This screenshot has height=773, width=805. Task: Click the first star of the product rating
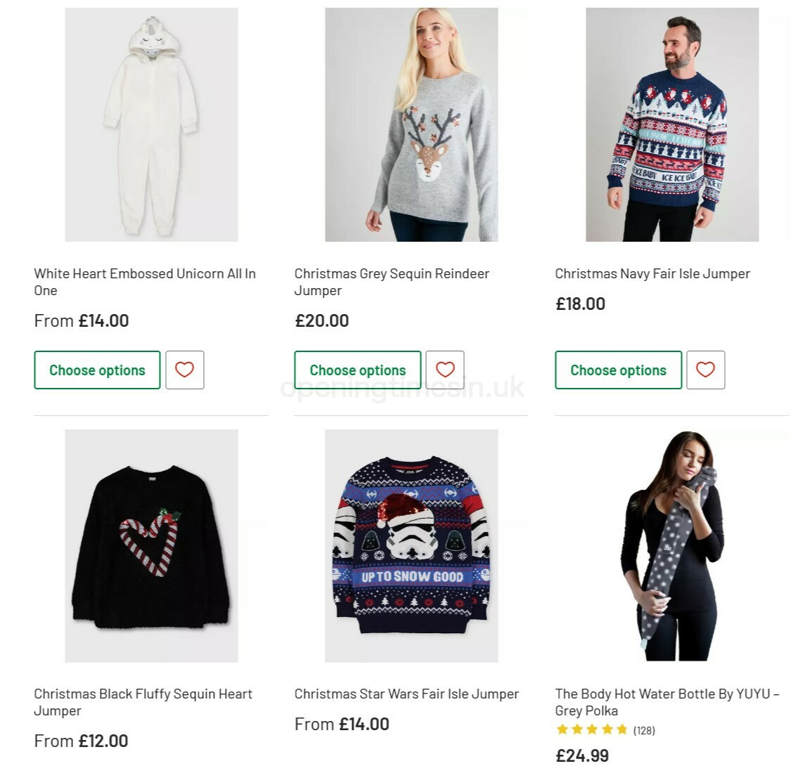(x=561, y=729)
